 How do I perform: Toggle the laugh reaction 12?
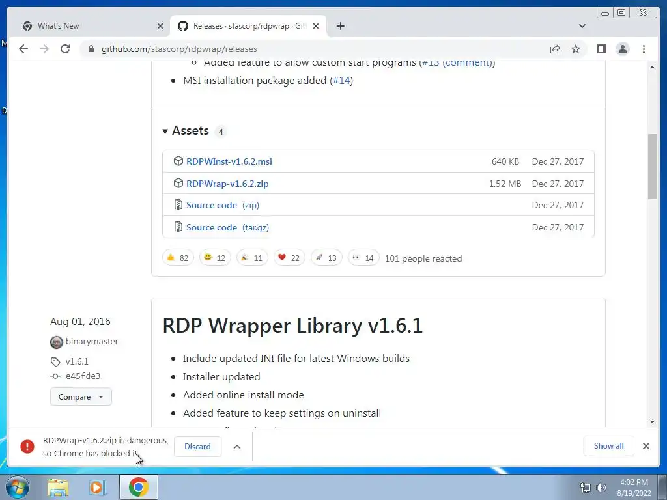[215, 258]
